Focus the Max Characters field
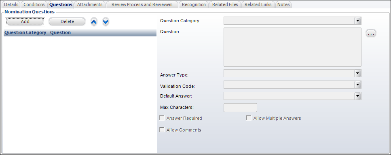 pyautogui.click(x=241, y=108)
